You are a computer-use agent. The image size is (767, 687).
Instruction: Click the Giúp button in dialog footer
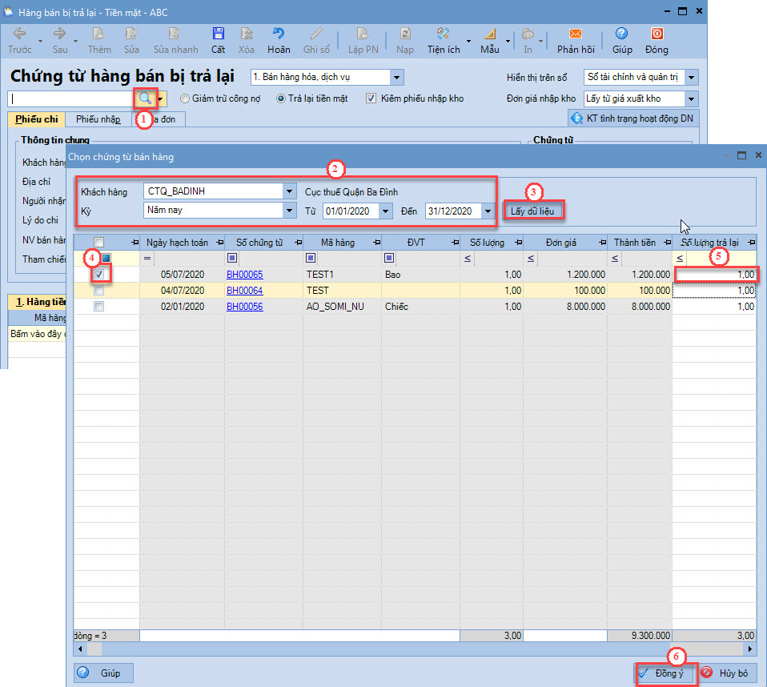[103, 673]
